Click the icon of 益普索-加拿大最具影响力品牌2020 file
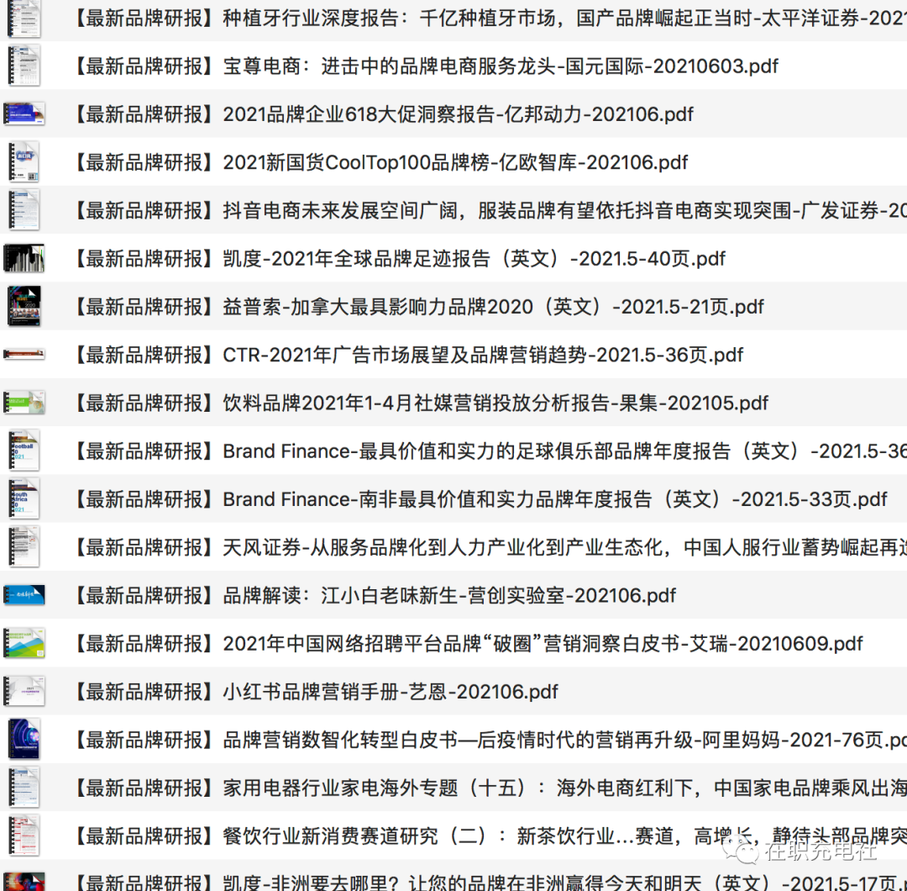907x891 pixels. tap(24, 306)
